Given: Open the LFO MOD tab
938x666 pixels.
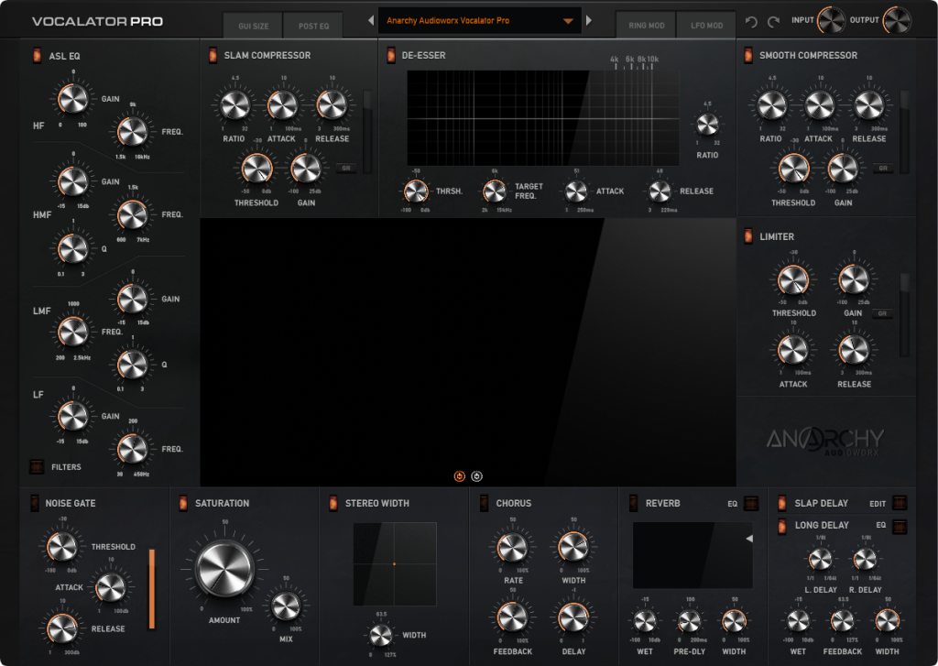Looking at the screenshot, I should (706, 25).
